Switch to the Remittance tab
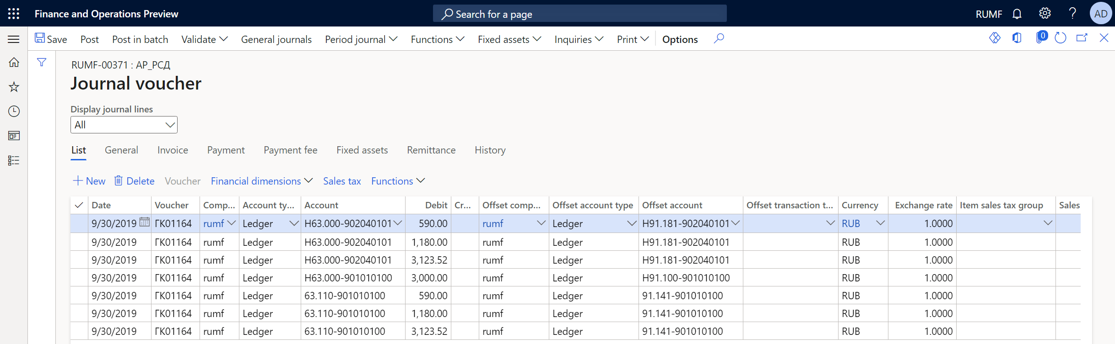Screen dimensions: 1115x344 coord(431,150)
